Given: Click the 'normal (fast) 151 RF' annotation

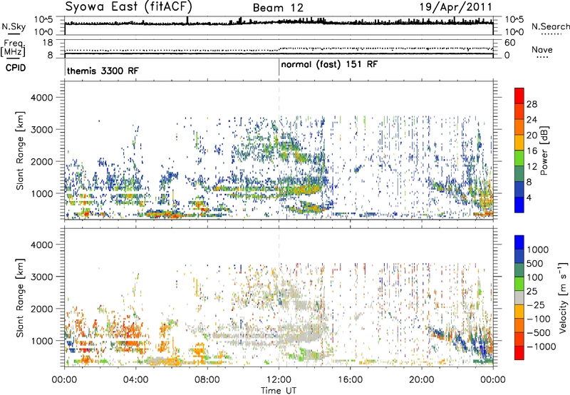Looking at the screenshot, I should click(x=329, y=65).
